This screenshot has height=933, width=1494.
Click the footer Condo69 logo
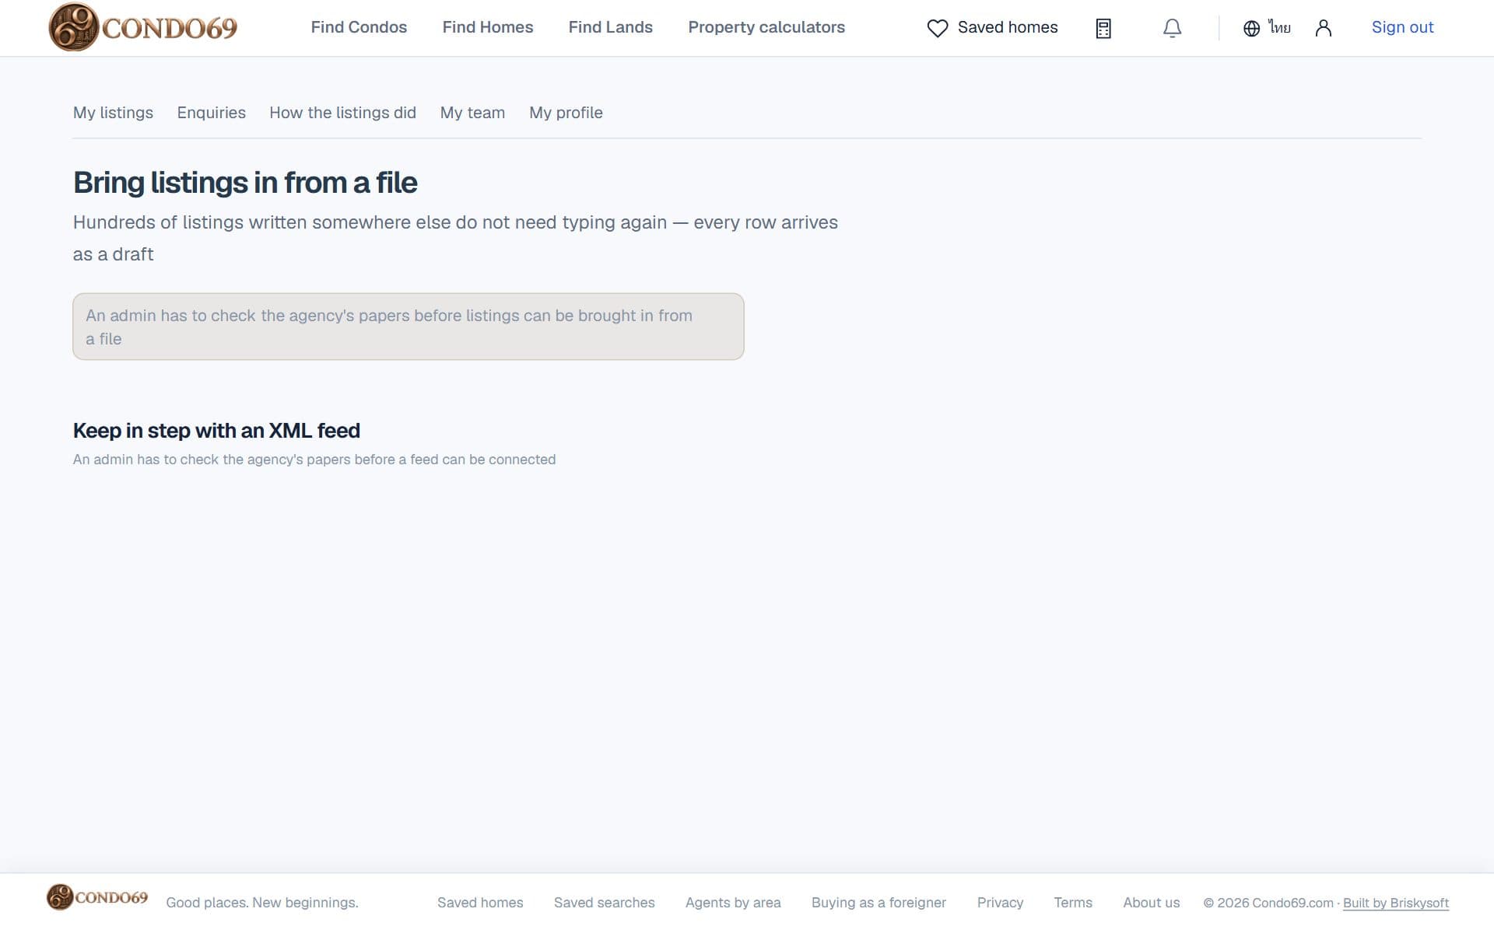(97, 897)
